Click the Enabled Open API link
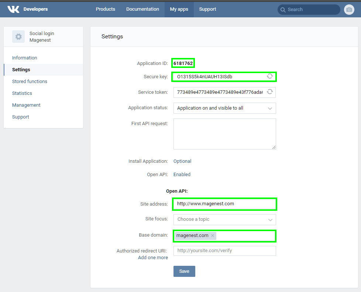Image resolution: width=361 pixels, height=292 pixels. pyautogui.click(x=182, y=175)
